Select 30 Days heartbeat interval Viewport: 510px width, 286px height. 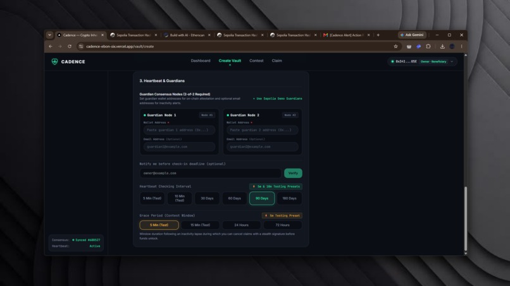click(207, 198)
